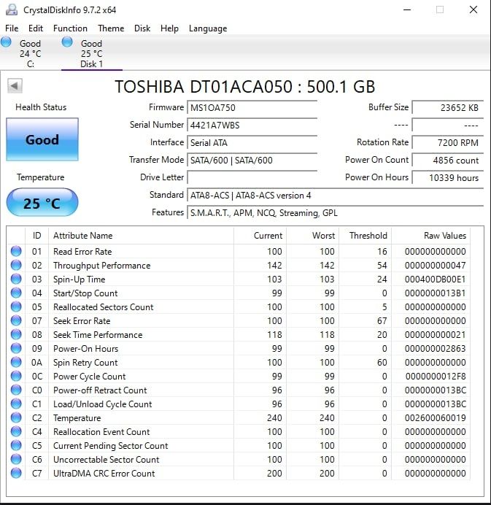491x505 pixels.
Task: Switch to the C: disk tab label
Action: tap(30, 63)
